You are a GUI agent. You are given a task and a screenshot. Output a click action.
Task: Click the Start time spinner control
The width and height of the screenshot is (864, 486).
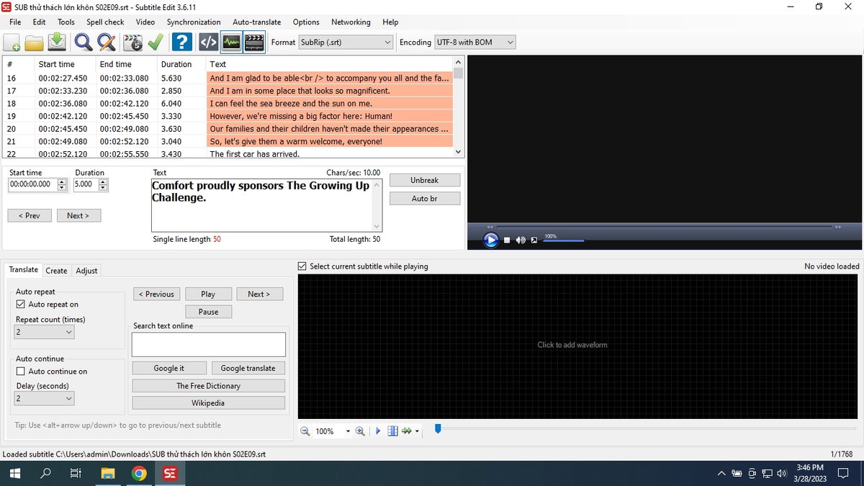point(61,184)
